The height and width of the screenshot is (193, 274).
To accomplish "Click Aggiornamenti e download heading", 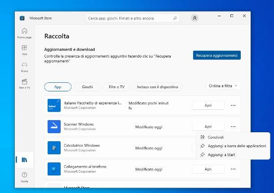I will click(70, 49).
